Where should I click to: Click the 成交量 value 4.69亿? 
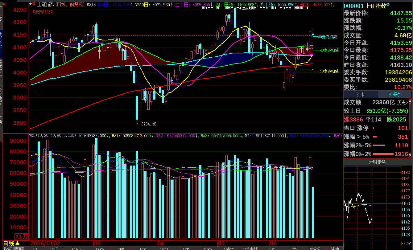(403, 35)
